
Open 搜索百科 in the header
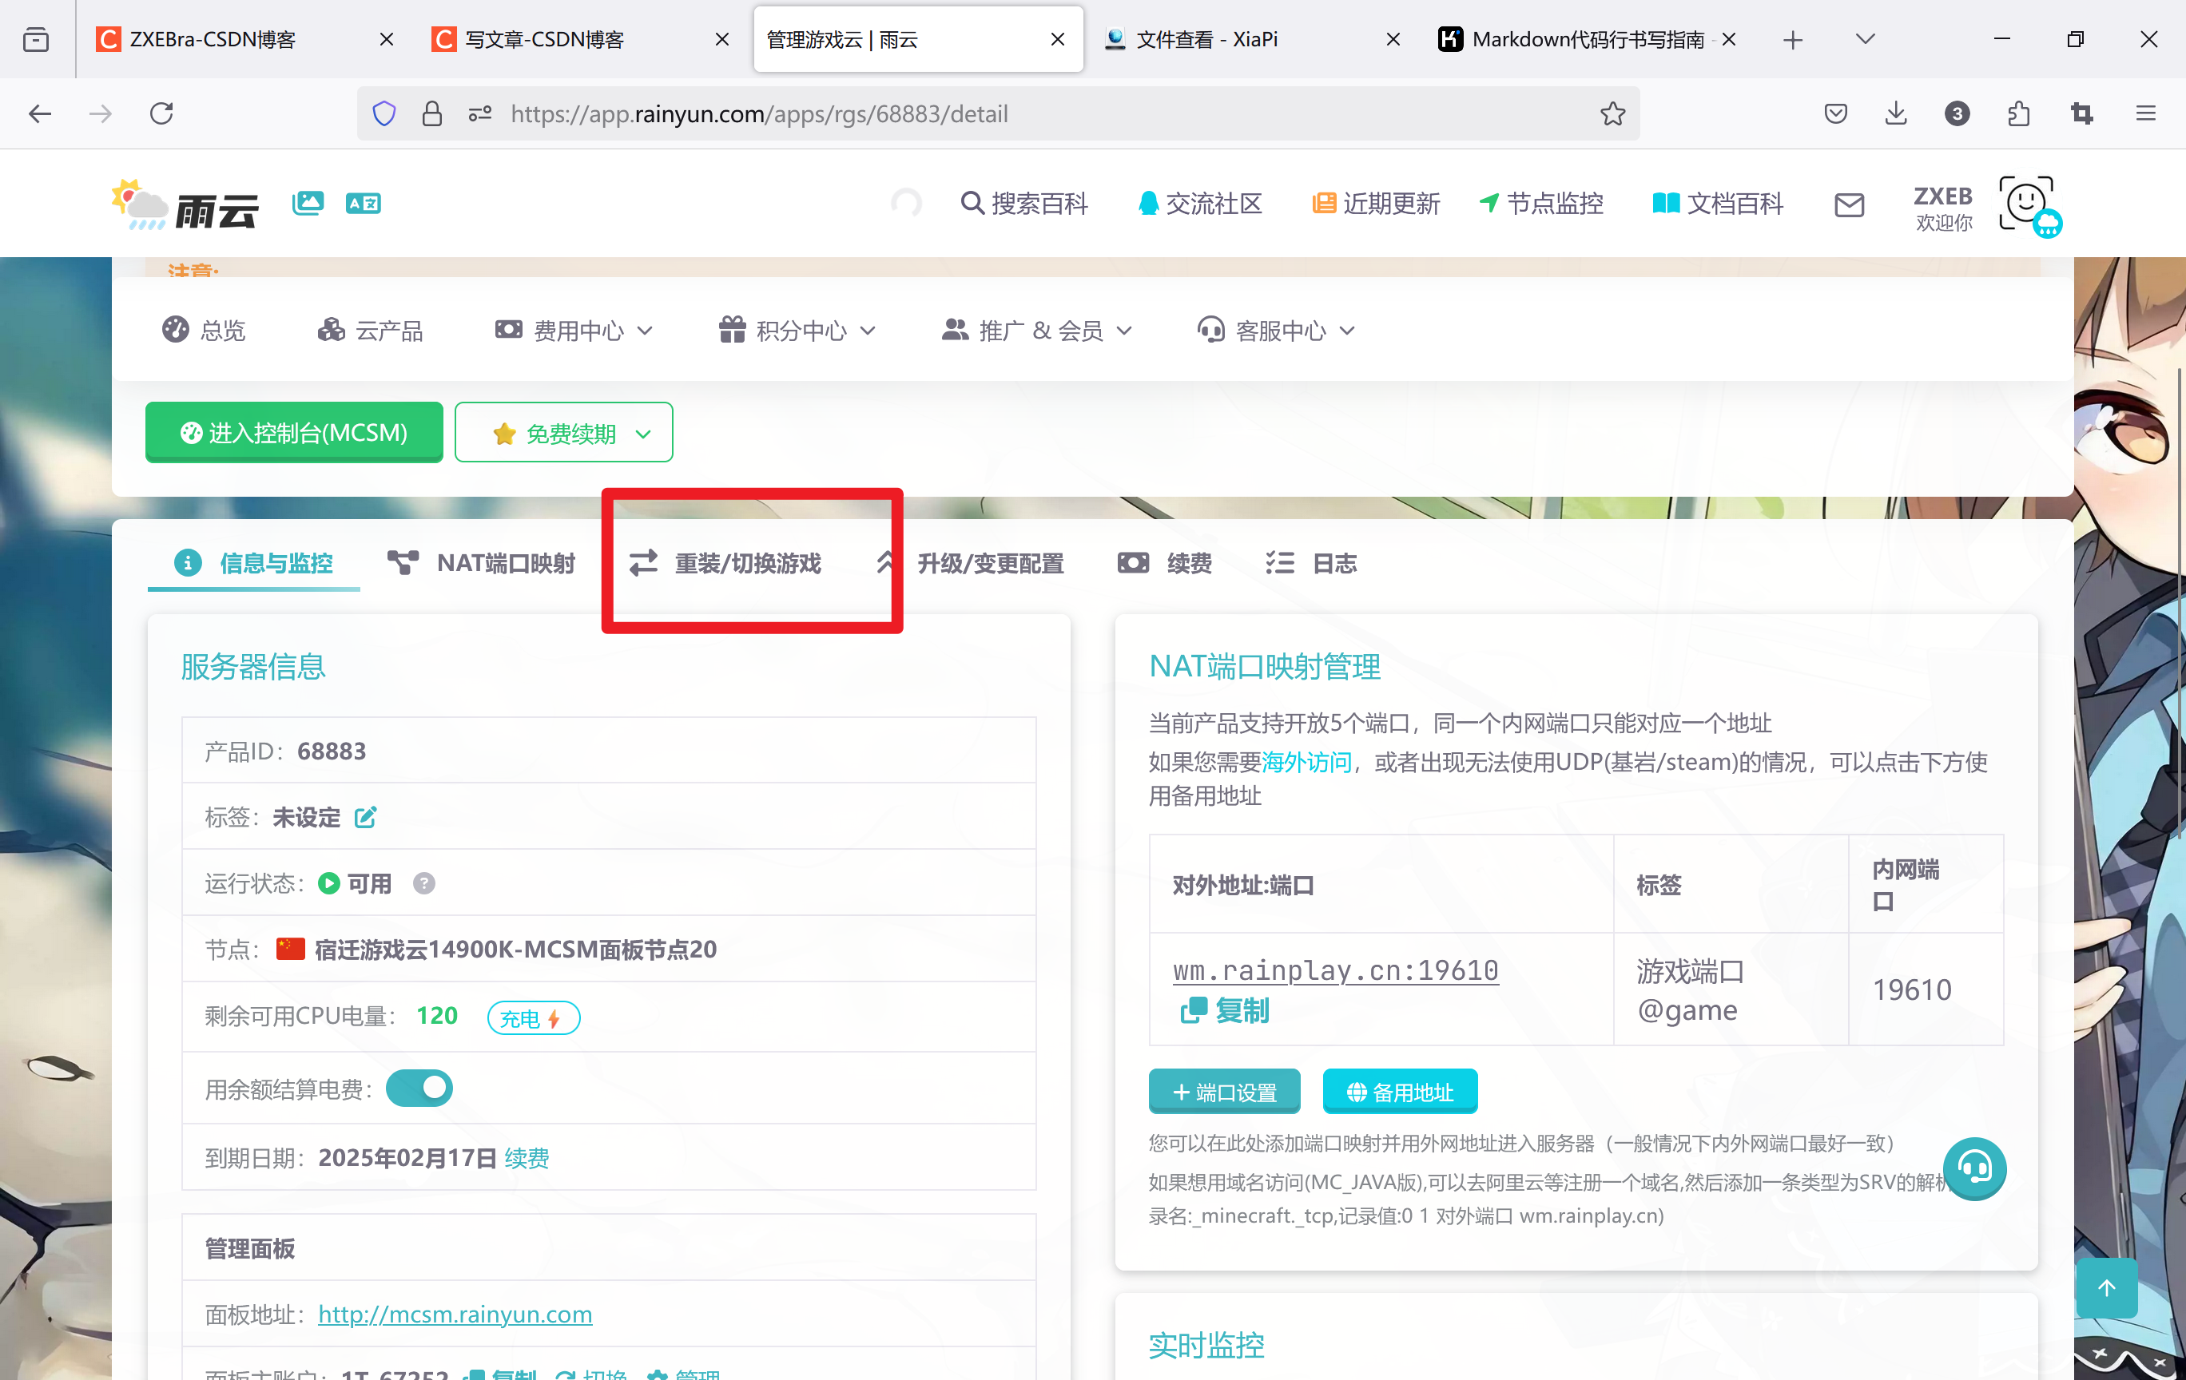[x=1024, y=203]
